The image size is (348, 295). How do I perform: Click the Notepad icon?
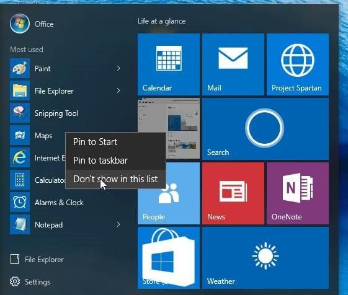pos(20,224)
